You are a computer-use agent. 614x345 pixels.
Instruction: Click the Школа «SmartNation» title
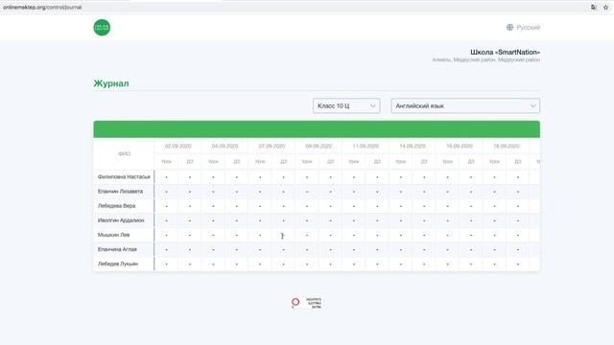[506, 52]
